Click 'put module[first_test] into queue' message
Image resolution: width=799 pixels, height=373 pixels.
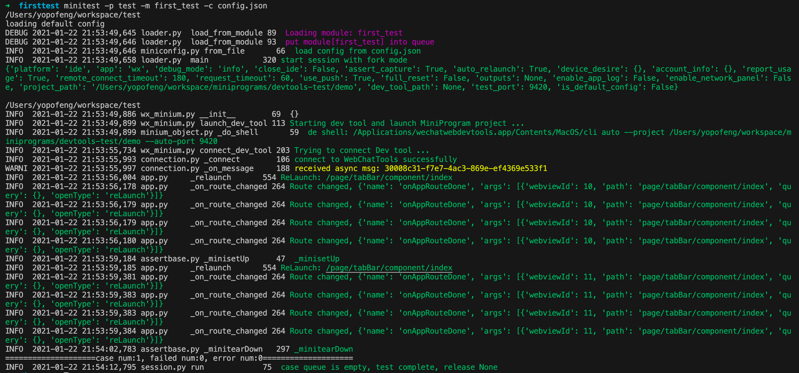point(359,42)
